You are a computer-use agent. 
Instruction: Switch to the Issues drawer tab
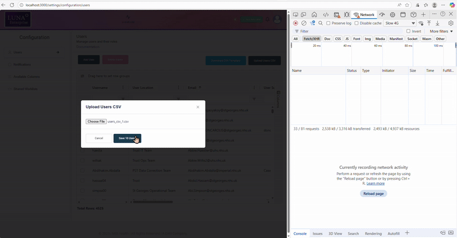point(318,233)
